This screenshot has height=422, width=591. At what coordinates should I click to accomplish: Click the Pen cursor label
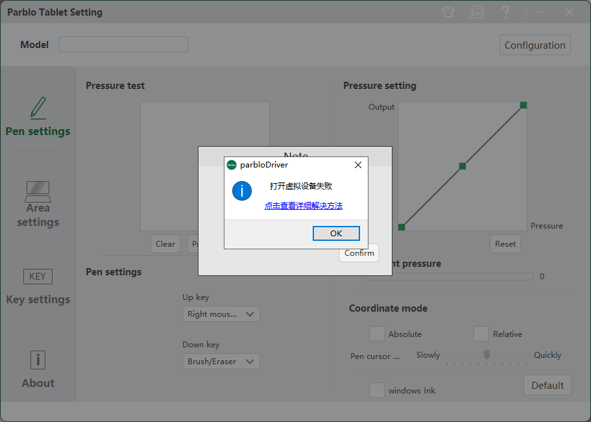[x=375, y=356]
